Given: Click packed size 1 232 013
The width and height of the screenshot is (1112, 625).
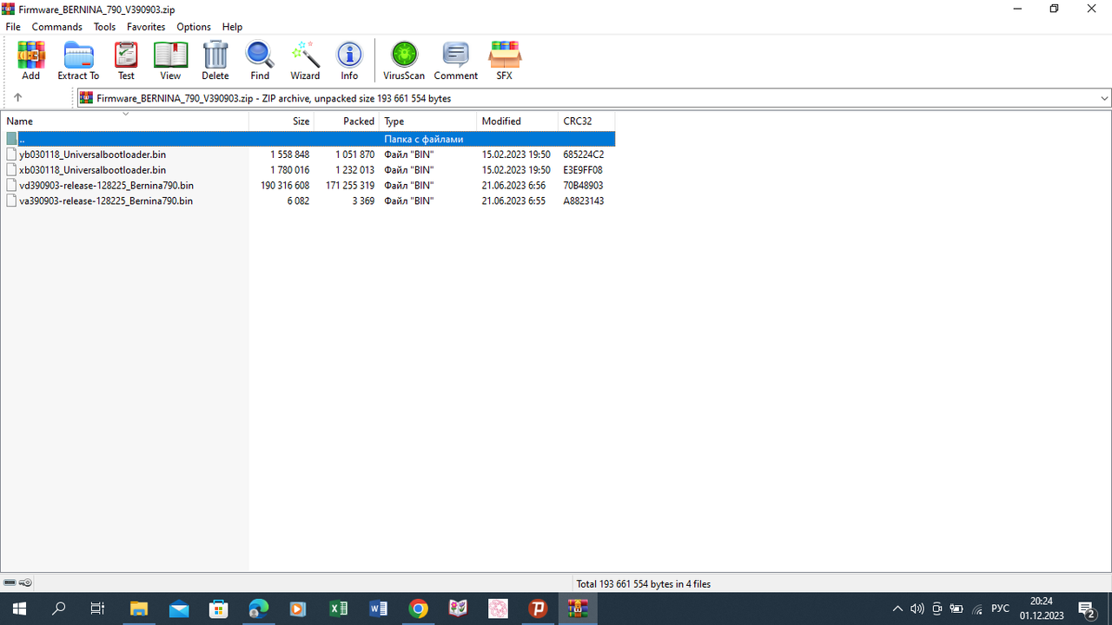Looking at the screenshot, I should [355, 170].
